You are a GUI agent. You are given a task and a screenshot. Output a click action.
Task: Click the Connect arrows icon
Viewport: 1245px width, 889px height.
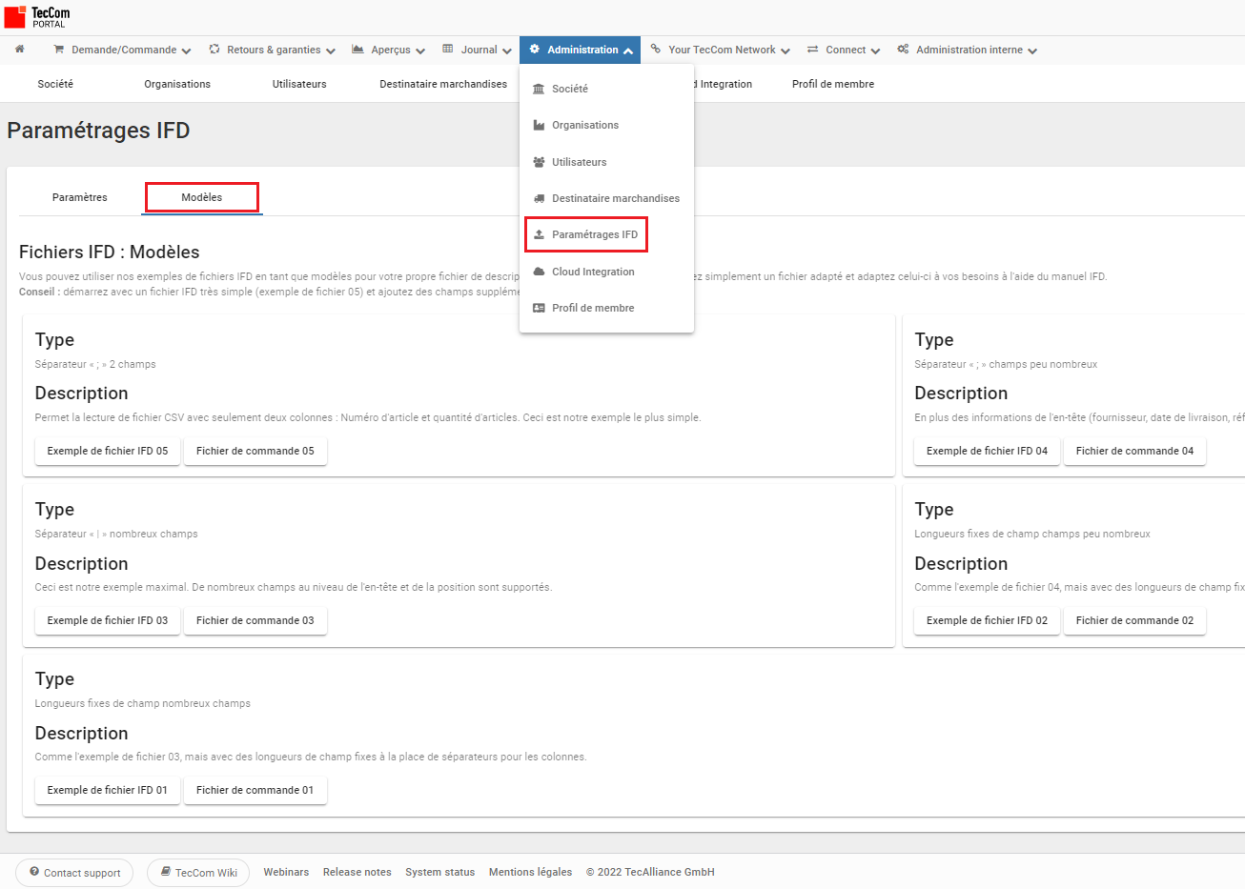(x=813, y=49)
